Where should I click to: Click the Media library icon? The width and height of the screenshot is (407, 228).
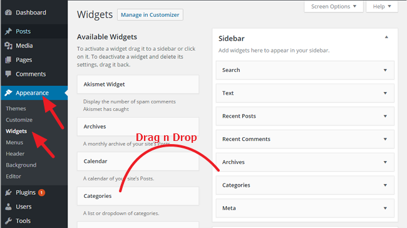[x=8, y=46]
